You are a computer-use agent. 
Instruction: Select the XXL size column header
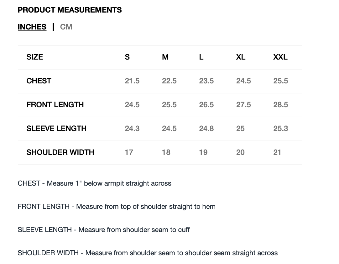coord(280,57)
